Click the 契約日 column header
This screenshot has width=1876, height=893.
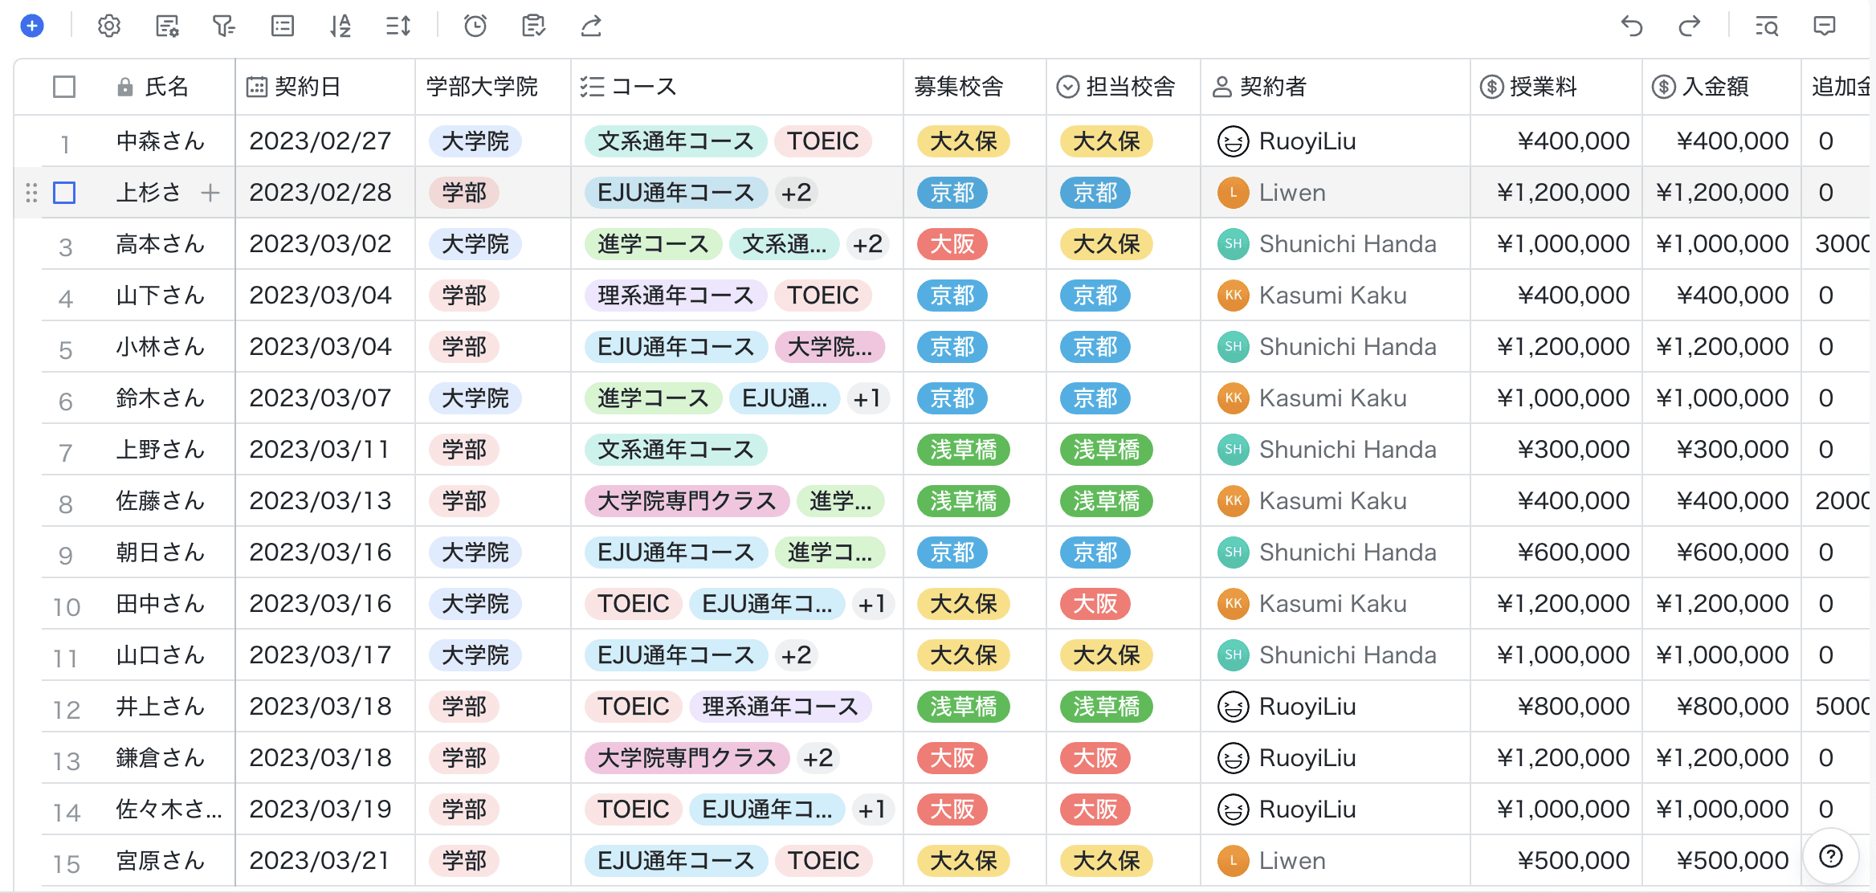click(x=308, y=87)
